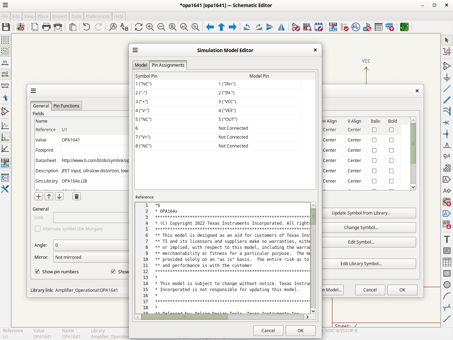Click the Undo arrow in the toolbar

(87, 27)
